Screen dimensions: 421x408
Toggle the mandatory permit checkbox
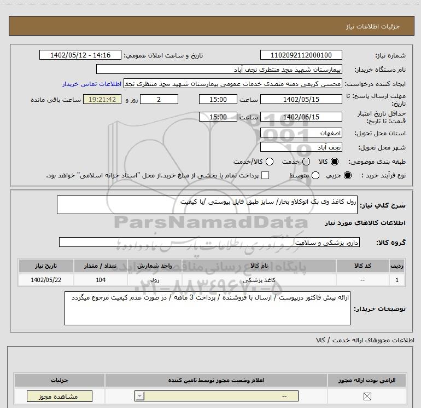(x=367, y=396)
